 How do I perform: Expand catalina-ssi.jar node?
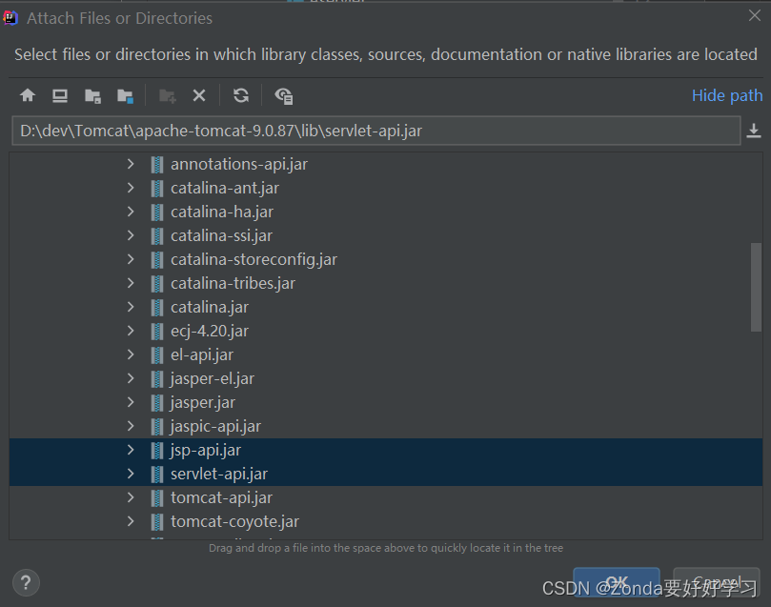(131, 235)
